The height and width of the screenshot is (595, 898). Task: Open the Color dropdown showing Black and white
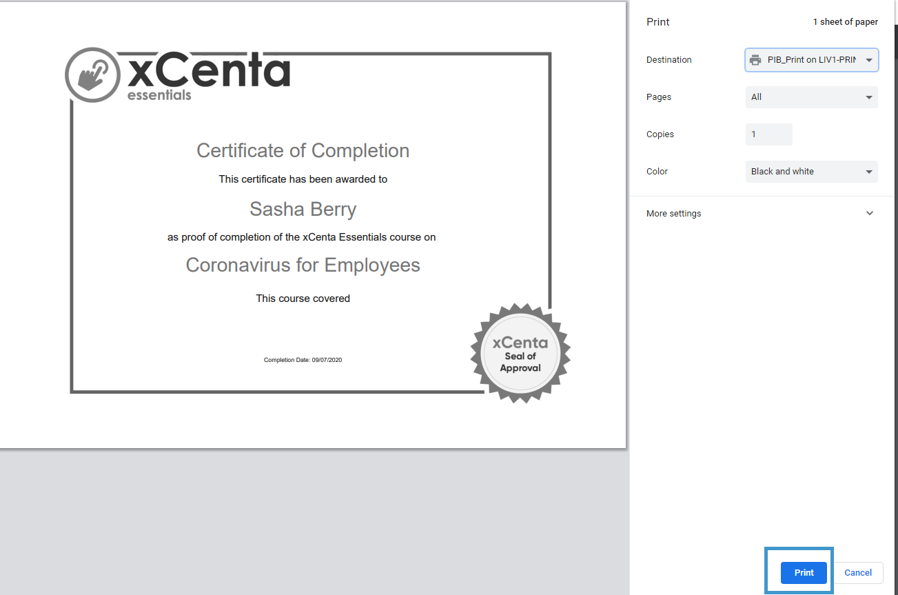click(x=812, y=172)
